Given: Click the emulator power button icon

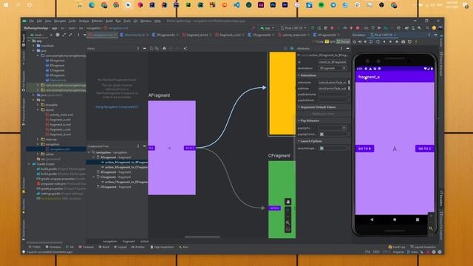Looking at the screenshot, I should [355, 42].
